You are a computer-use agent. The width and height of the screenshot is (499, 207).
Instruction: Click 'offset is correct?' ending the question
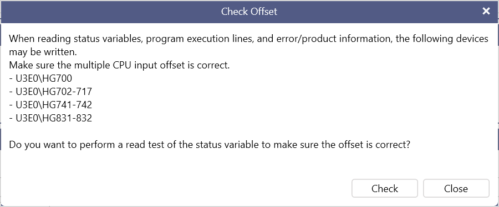pos(375,145)
